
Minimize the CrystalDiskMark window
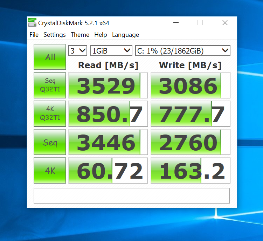tap(176, 22)
